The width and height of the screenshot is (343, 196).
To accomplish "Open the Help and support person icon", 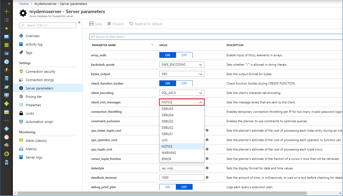I will click(7, 162).
